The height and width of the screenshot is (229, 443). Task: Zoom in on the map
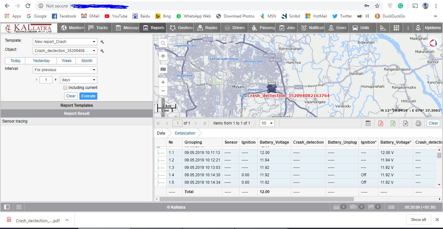[x=163, y=82]
